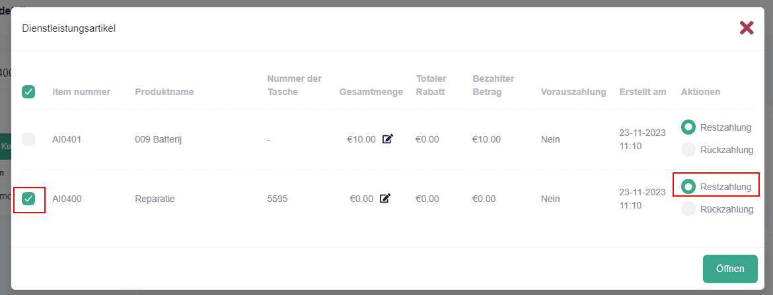Toggle the select-all header checkbox

coord(29,92)
